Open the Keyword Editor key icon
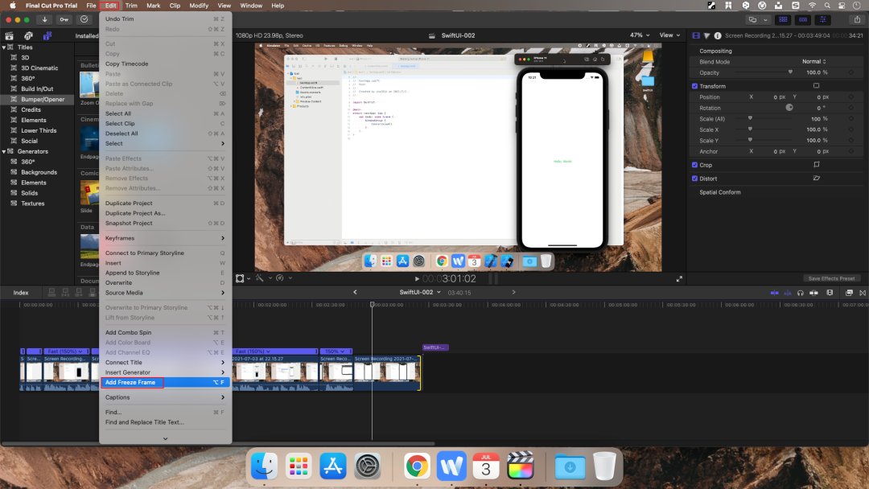869x489 pixels. tap(64, 19)
